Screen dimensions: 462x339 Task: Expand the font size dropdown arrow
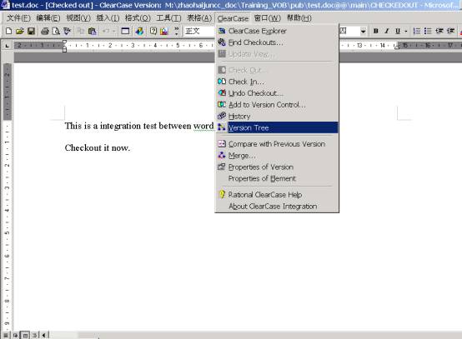[x=363, y=31]
